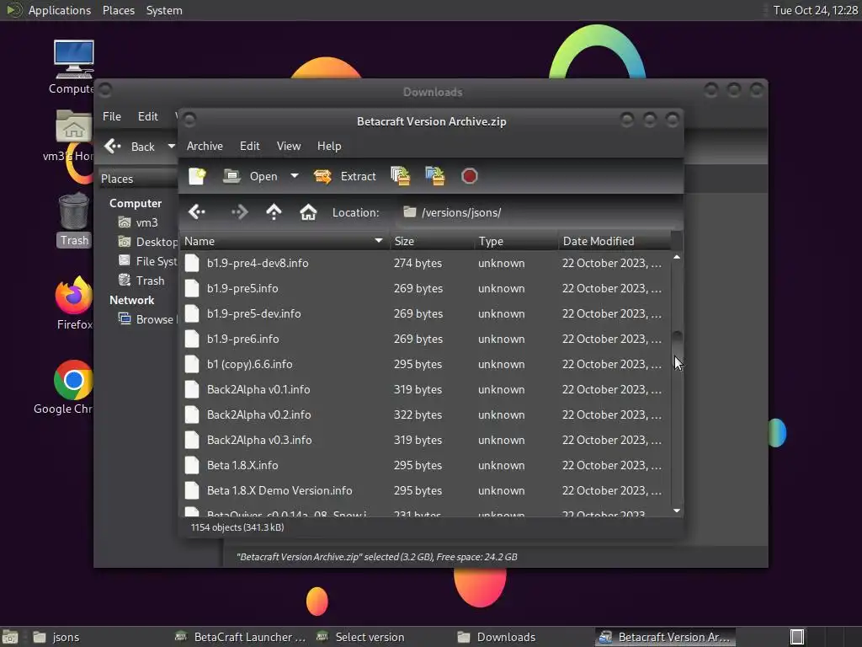The height and width of the screenshot is (647, 862).
Task: Launch Firefox from desktop icon
Action: tap(74, 303)
